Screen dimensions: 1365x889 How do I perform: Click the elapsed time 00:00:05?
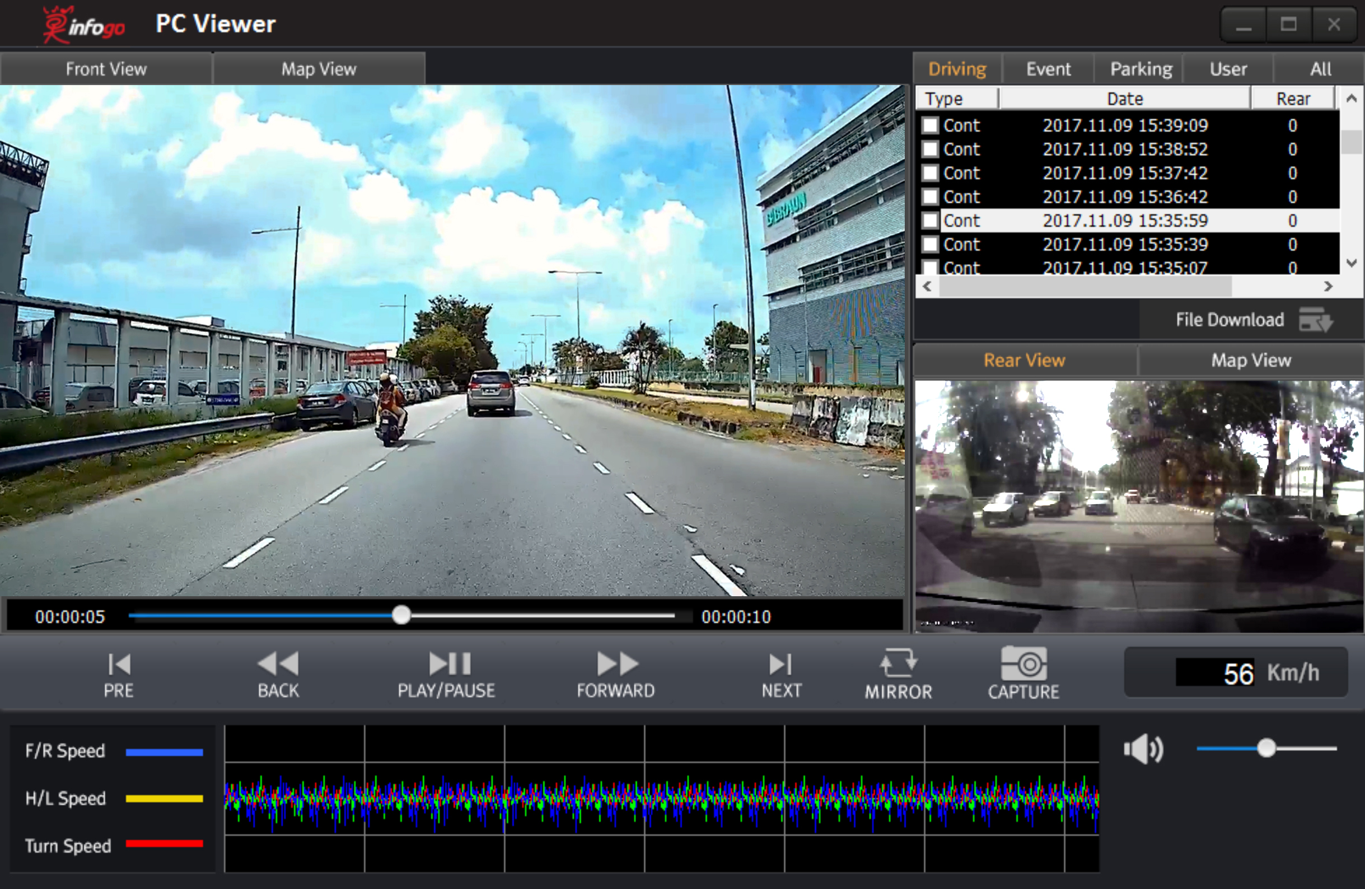point(70,616)
